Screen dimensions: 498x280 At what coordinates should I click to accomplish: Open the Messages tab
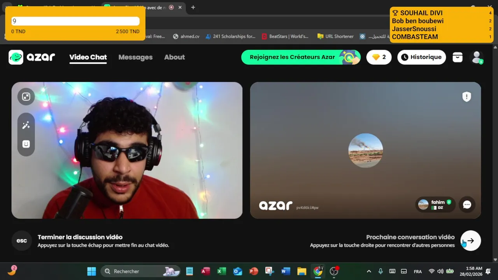coord(135,57)
